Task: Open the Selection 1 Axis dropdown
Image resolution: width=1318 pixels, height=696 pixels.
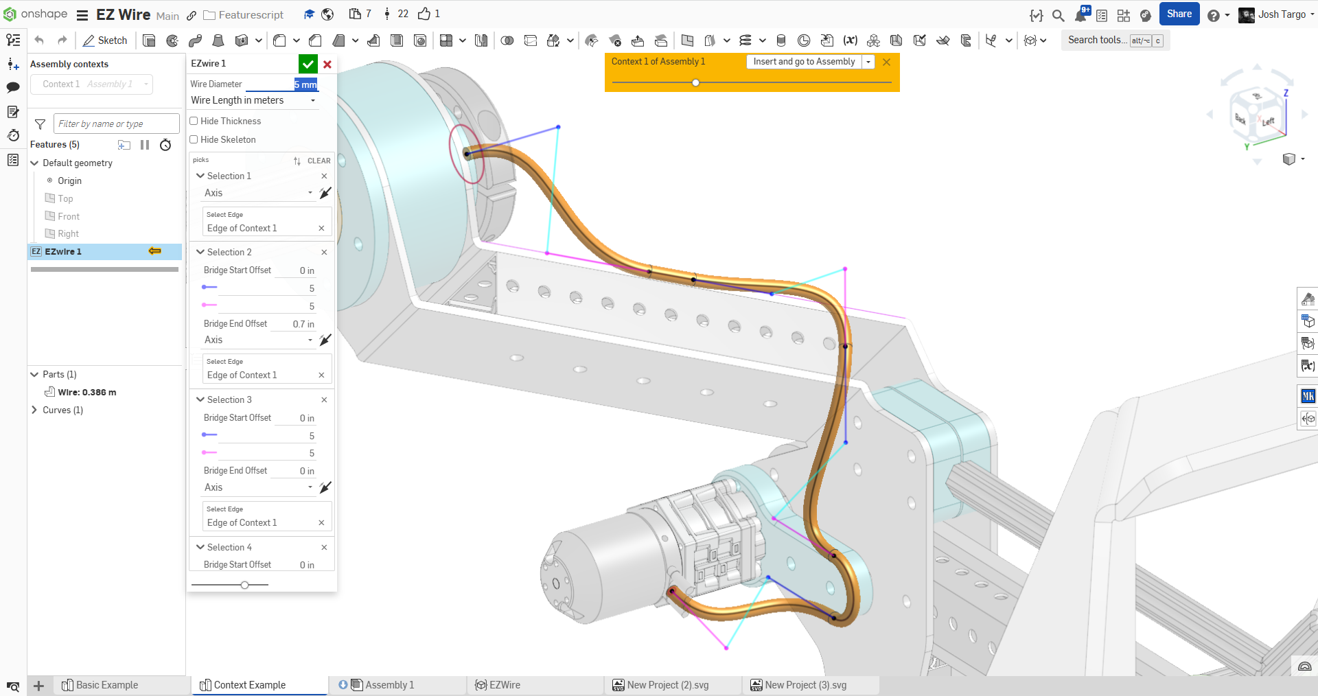Action: point(258,193)
